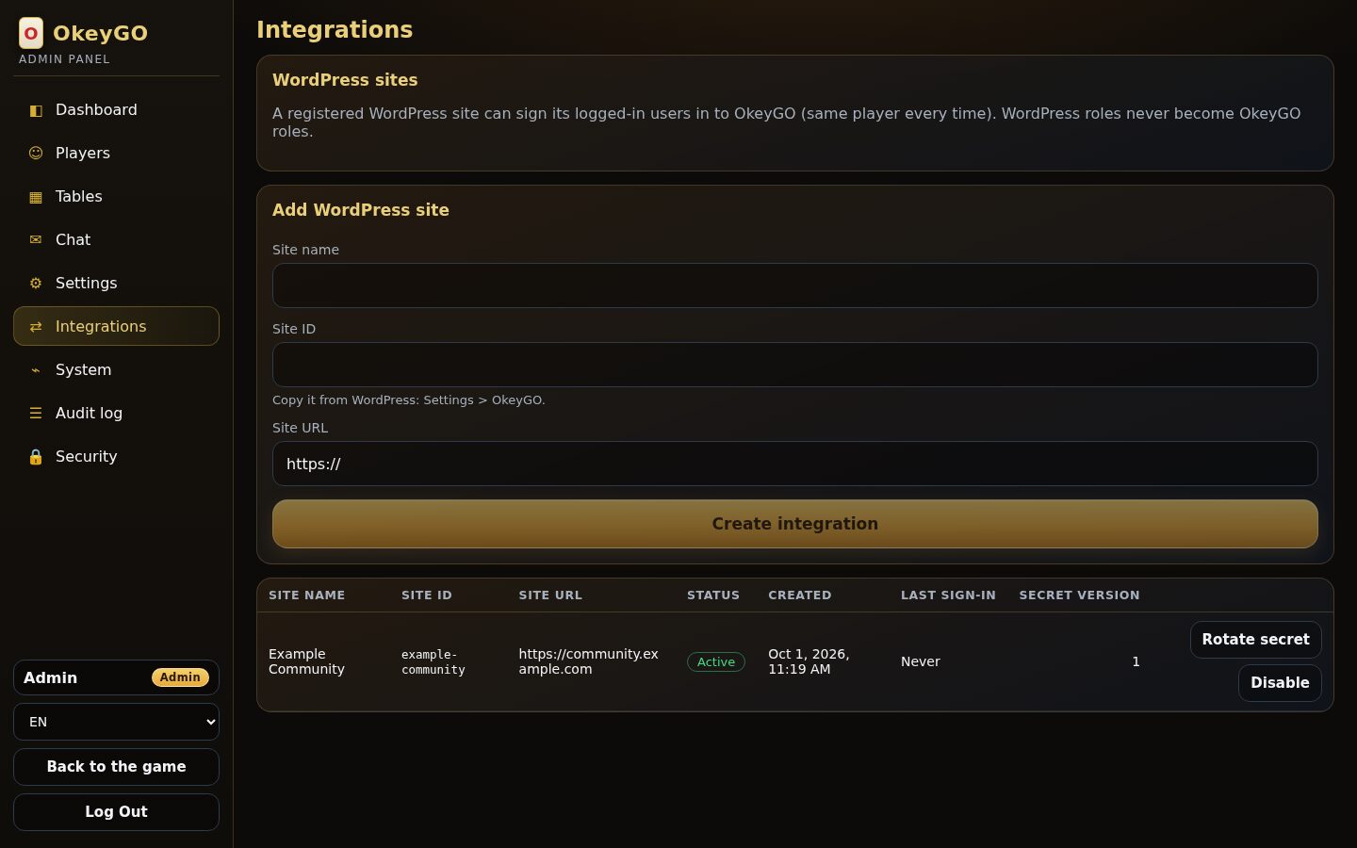The height and width of the screenshot is (848, 1357).
Task: Focus the Site ID input field
Action: coord(795,365)
